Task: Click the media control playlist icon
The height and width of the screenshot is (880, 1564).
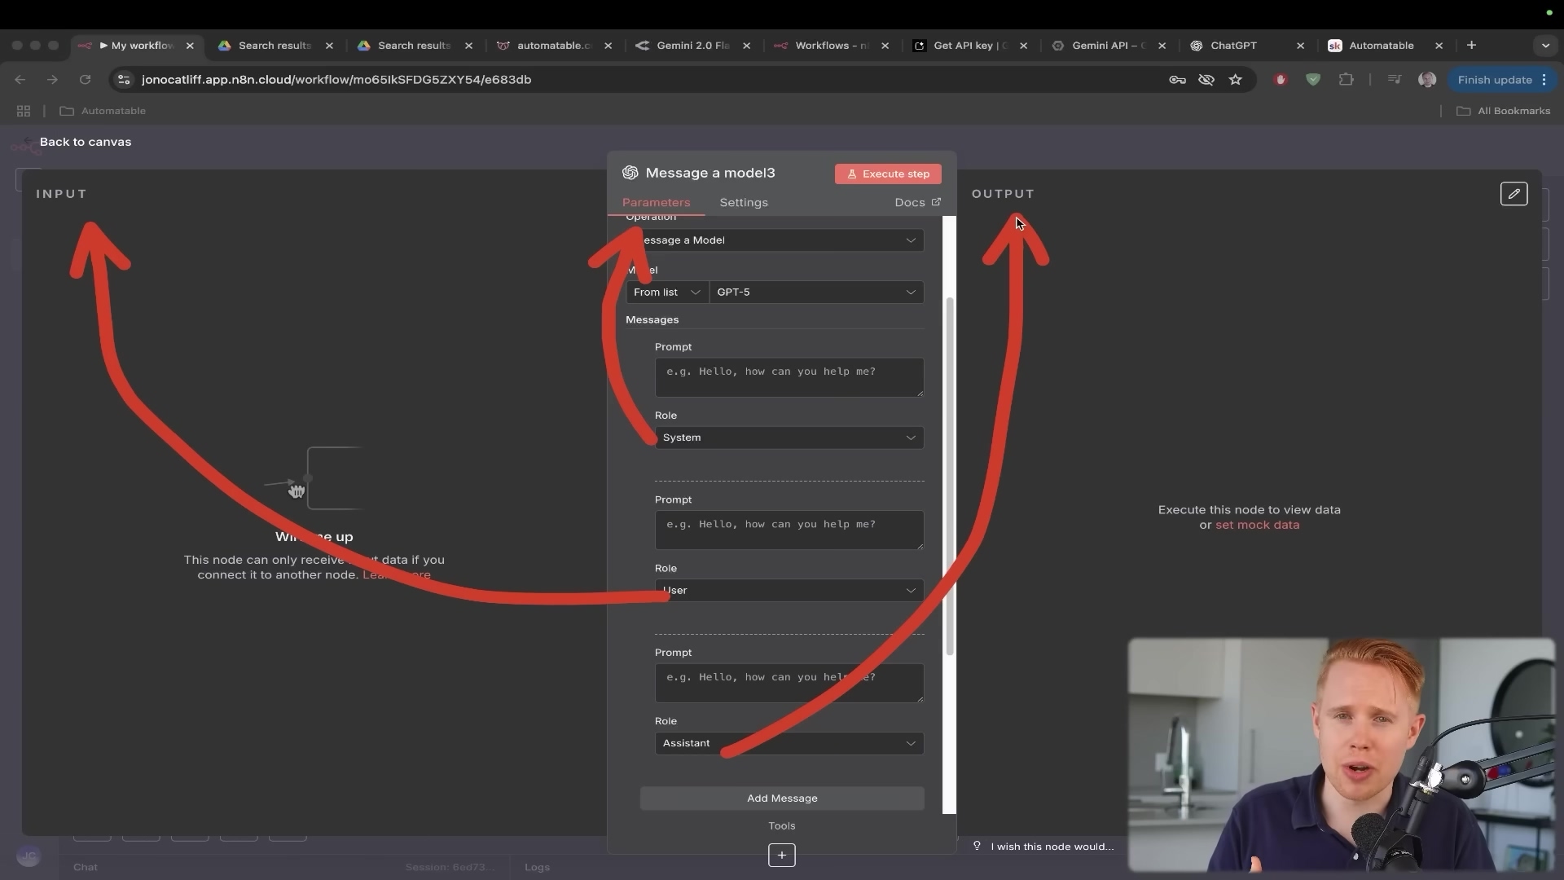Action: [x=1395, y=80]
